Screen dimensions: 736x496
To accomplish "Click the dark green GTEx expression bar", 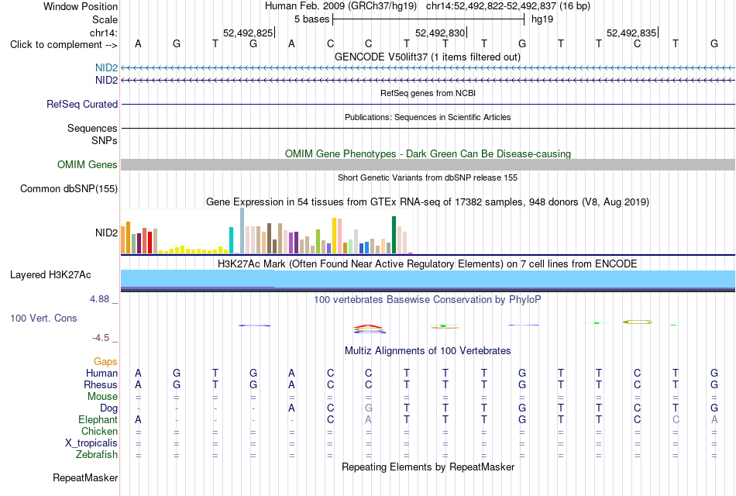I will 394,235.
